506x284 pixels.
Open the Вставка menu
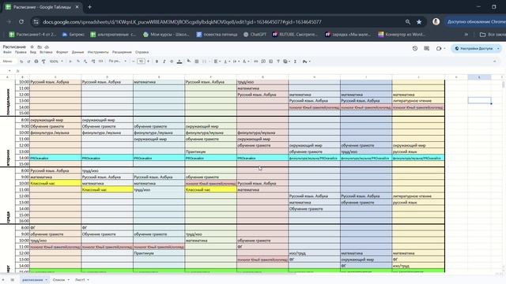tap(46, 52)
